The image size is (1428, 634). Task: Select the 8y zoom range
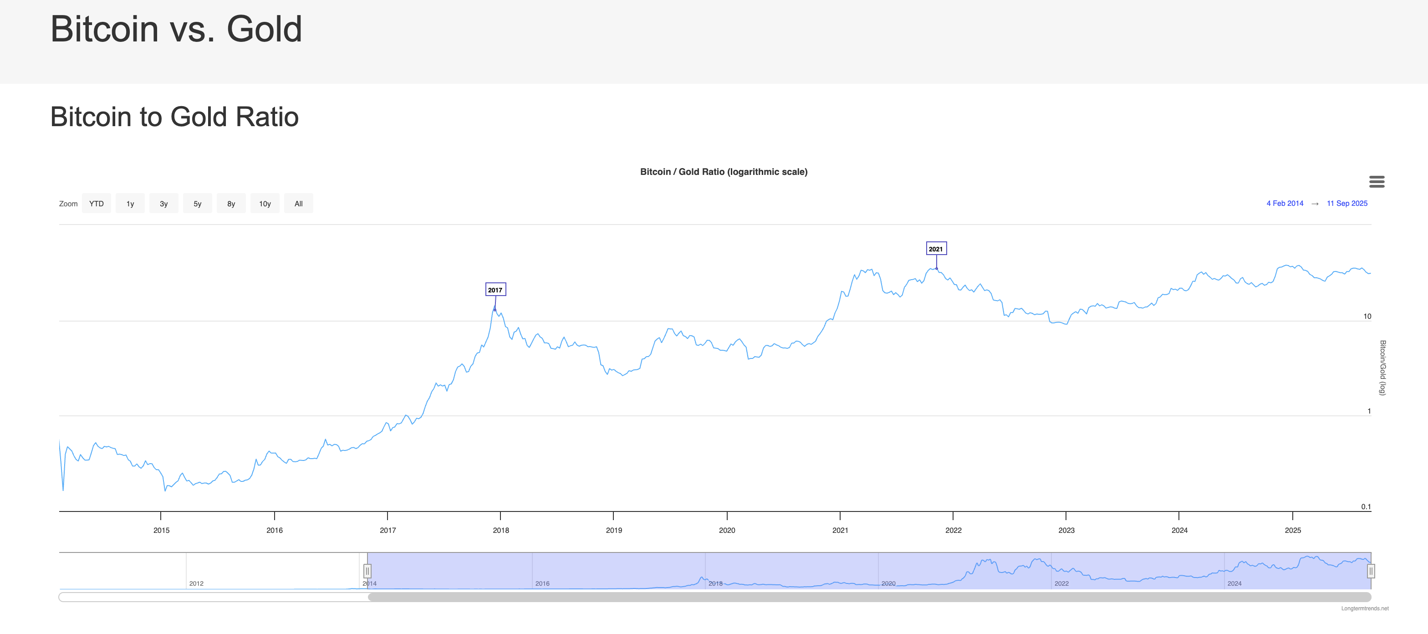click(x=231, y=204)
